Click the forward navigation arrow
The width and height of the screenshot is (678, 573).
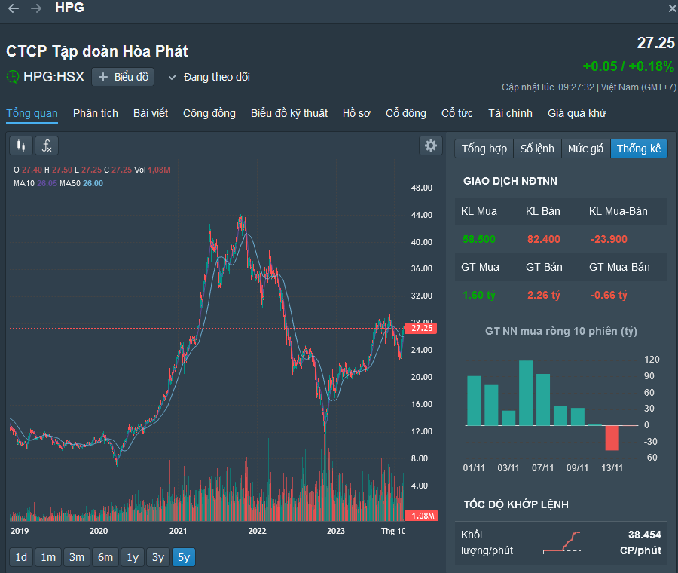click(x=36, y=8)
